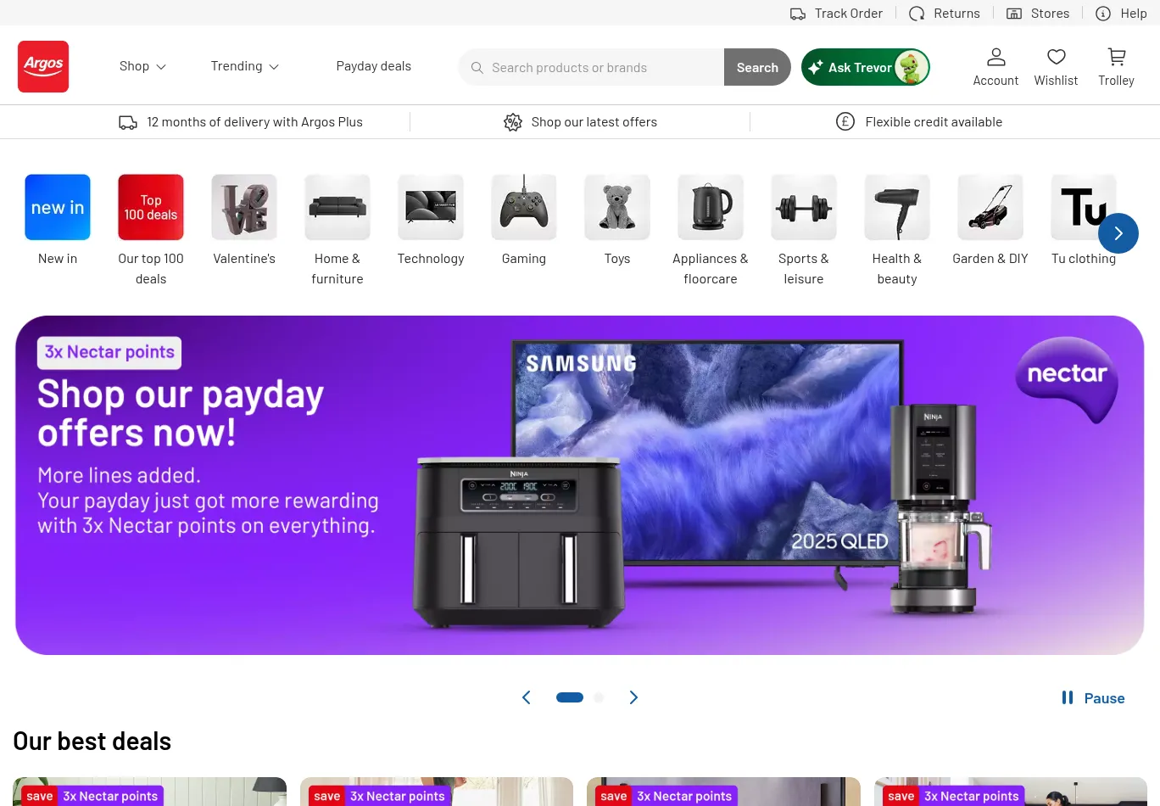Select the first carousel slide indicator
The width and height of the screenshot is (1160, 806).
point(570,697)
